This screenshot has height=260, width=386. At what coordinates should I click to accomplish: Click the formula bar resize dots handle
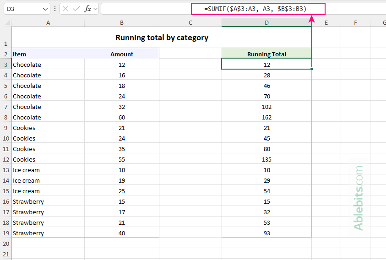[55, 9]
